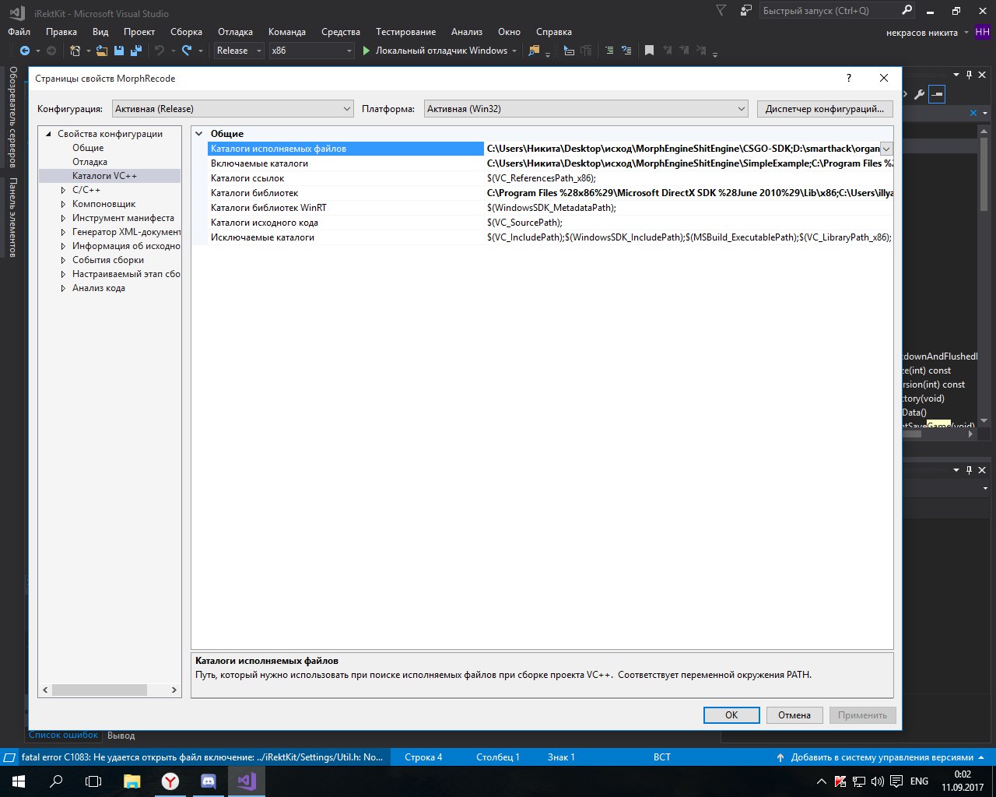Screen dimensions: 996x797
Task: Click the question mark help button
Action: point(848,78)
